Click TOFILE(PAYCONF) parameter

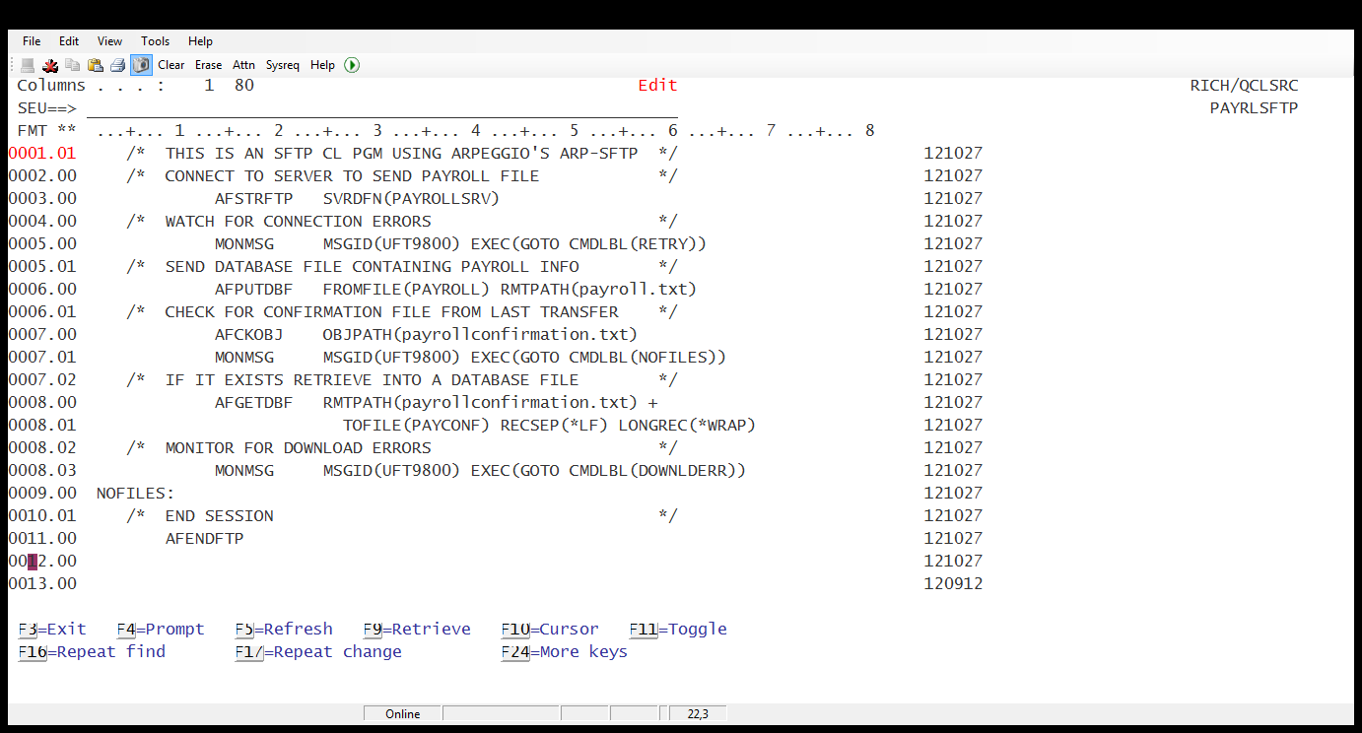417,426
